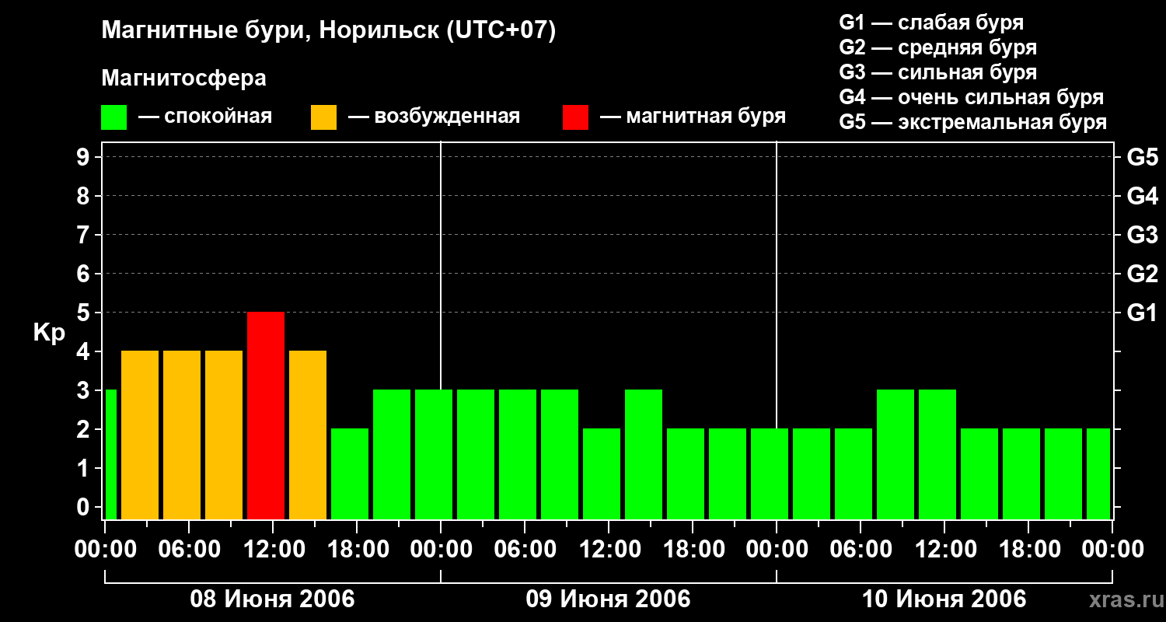Click the right-axis 'G1' tick label

point(1142,313)
